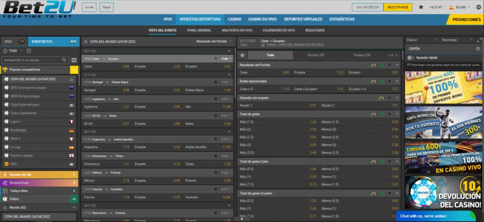
Task: Open favorites star in top header
Action: click(421, 8)
